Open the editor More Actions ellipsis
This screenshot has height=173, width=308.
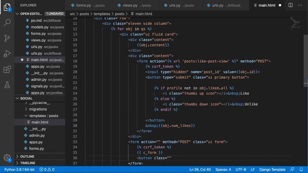(x=300, y=5)
